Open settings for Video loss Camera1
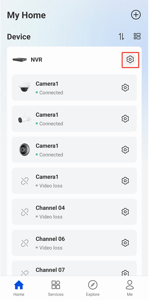Image resolution: width=149 pixels, height=300 pixels. tap(125, 181)
